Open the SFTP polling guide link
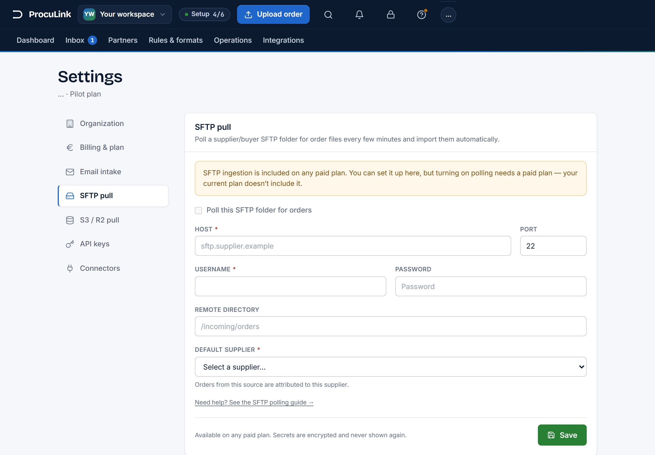This screenshot has width=655, height=455. pyautogui.click(x=254, y=402)
